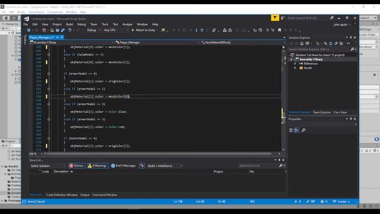The image size is (380, 214).
Task: Toggle auto-hide pin on Solution Explorer
Action: point(351,37)
